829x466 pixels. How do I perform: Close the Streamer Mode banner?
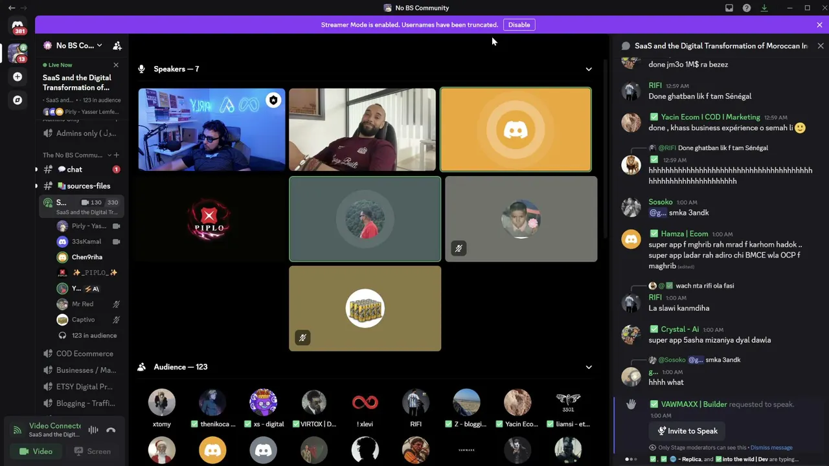(x=819, y=25)
